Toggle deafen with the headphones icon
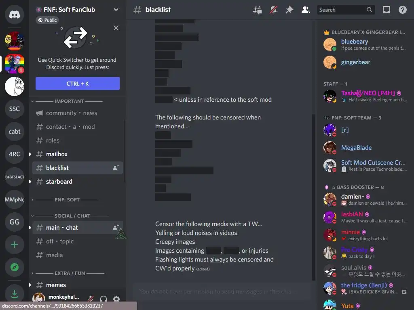This screenshot has width=414, height=310. tap(103, 299)
